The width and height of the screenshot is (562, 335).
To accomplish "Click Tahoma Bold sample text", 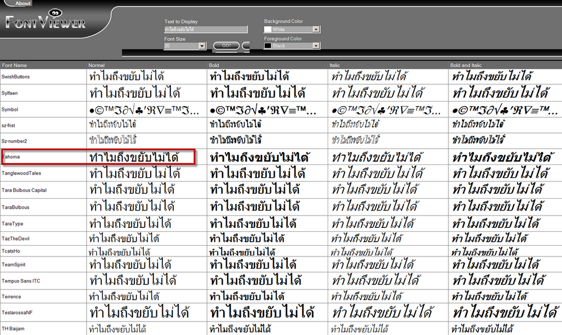I will [x=260, y=157].
